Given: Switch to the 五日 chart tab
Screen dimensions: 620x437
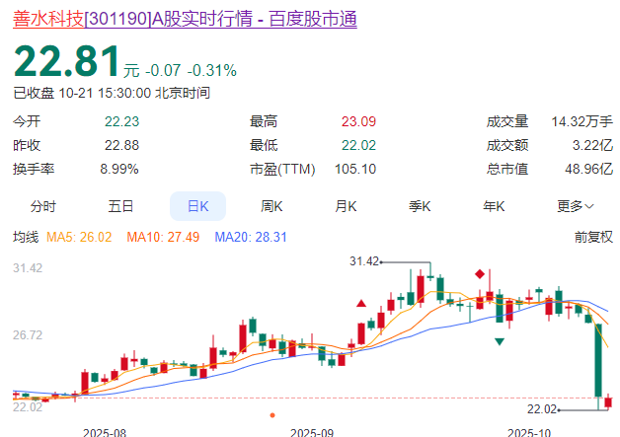Looking at the screenshot, I should 120,206.
